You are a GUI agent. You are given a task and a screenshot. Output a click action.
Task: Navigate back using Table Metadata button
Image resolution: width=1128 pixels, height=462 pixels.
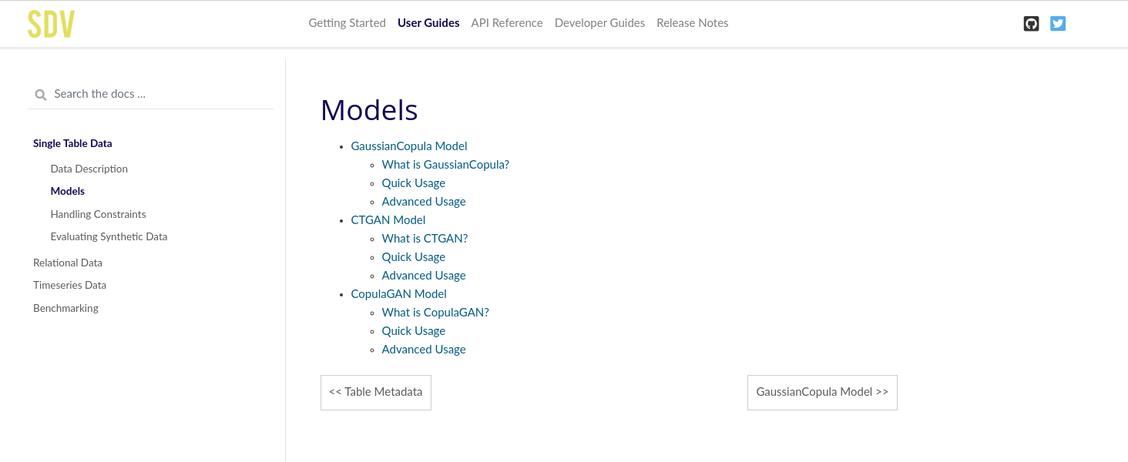pyautogui.click(x=375, y=392)
